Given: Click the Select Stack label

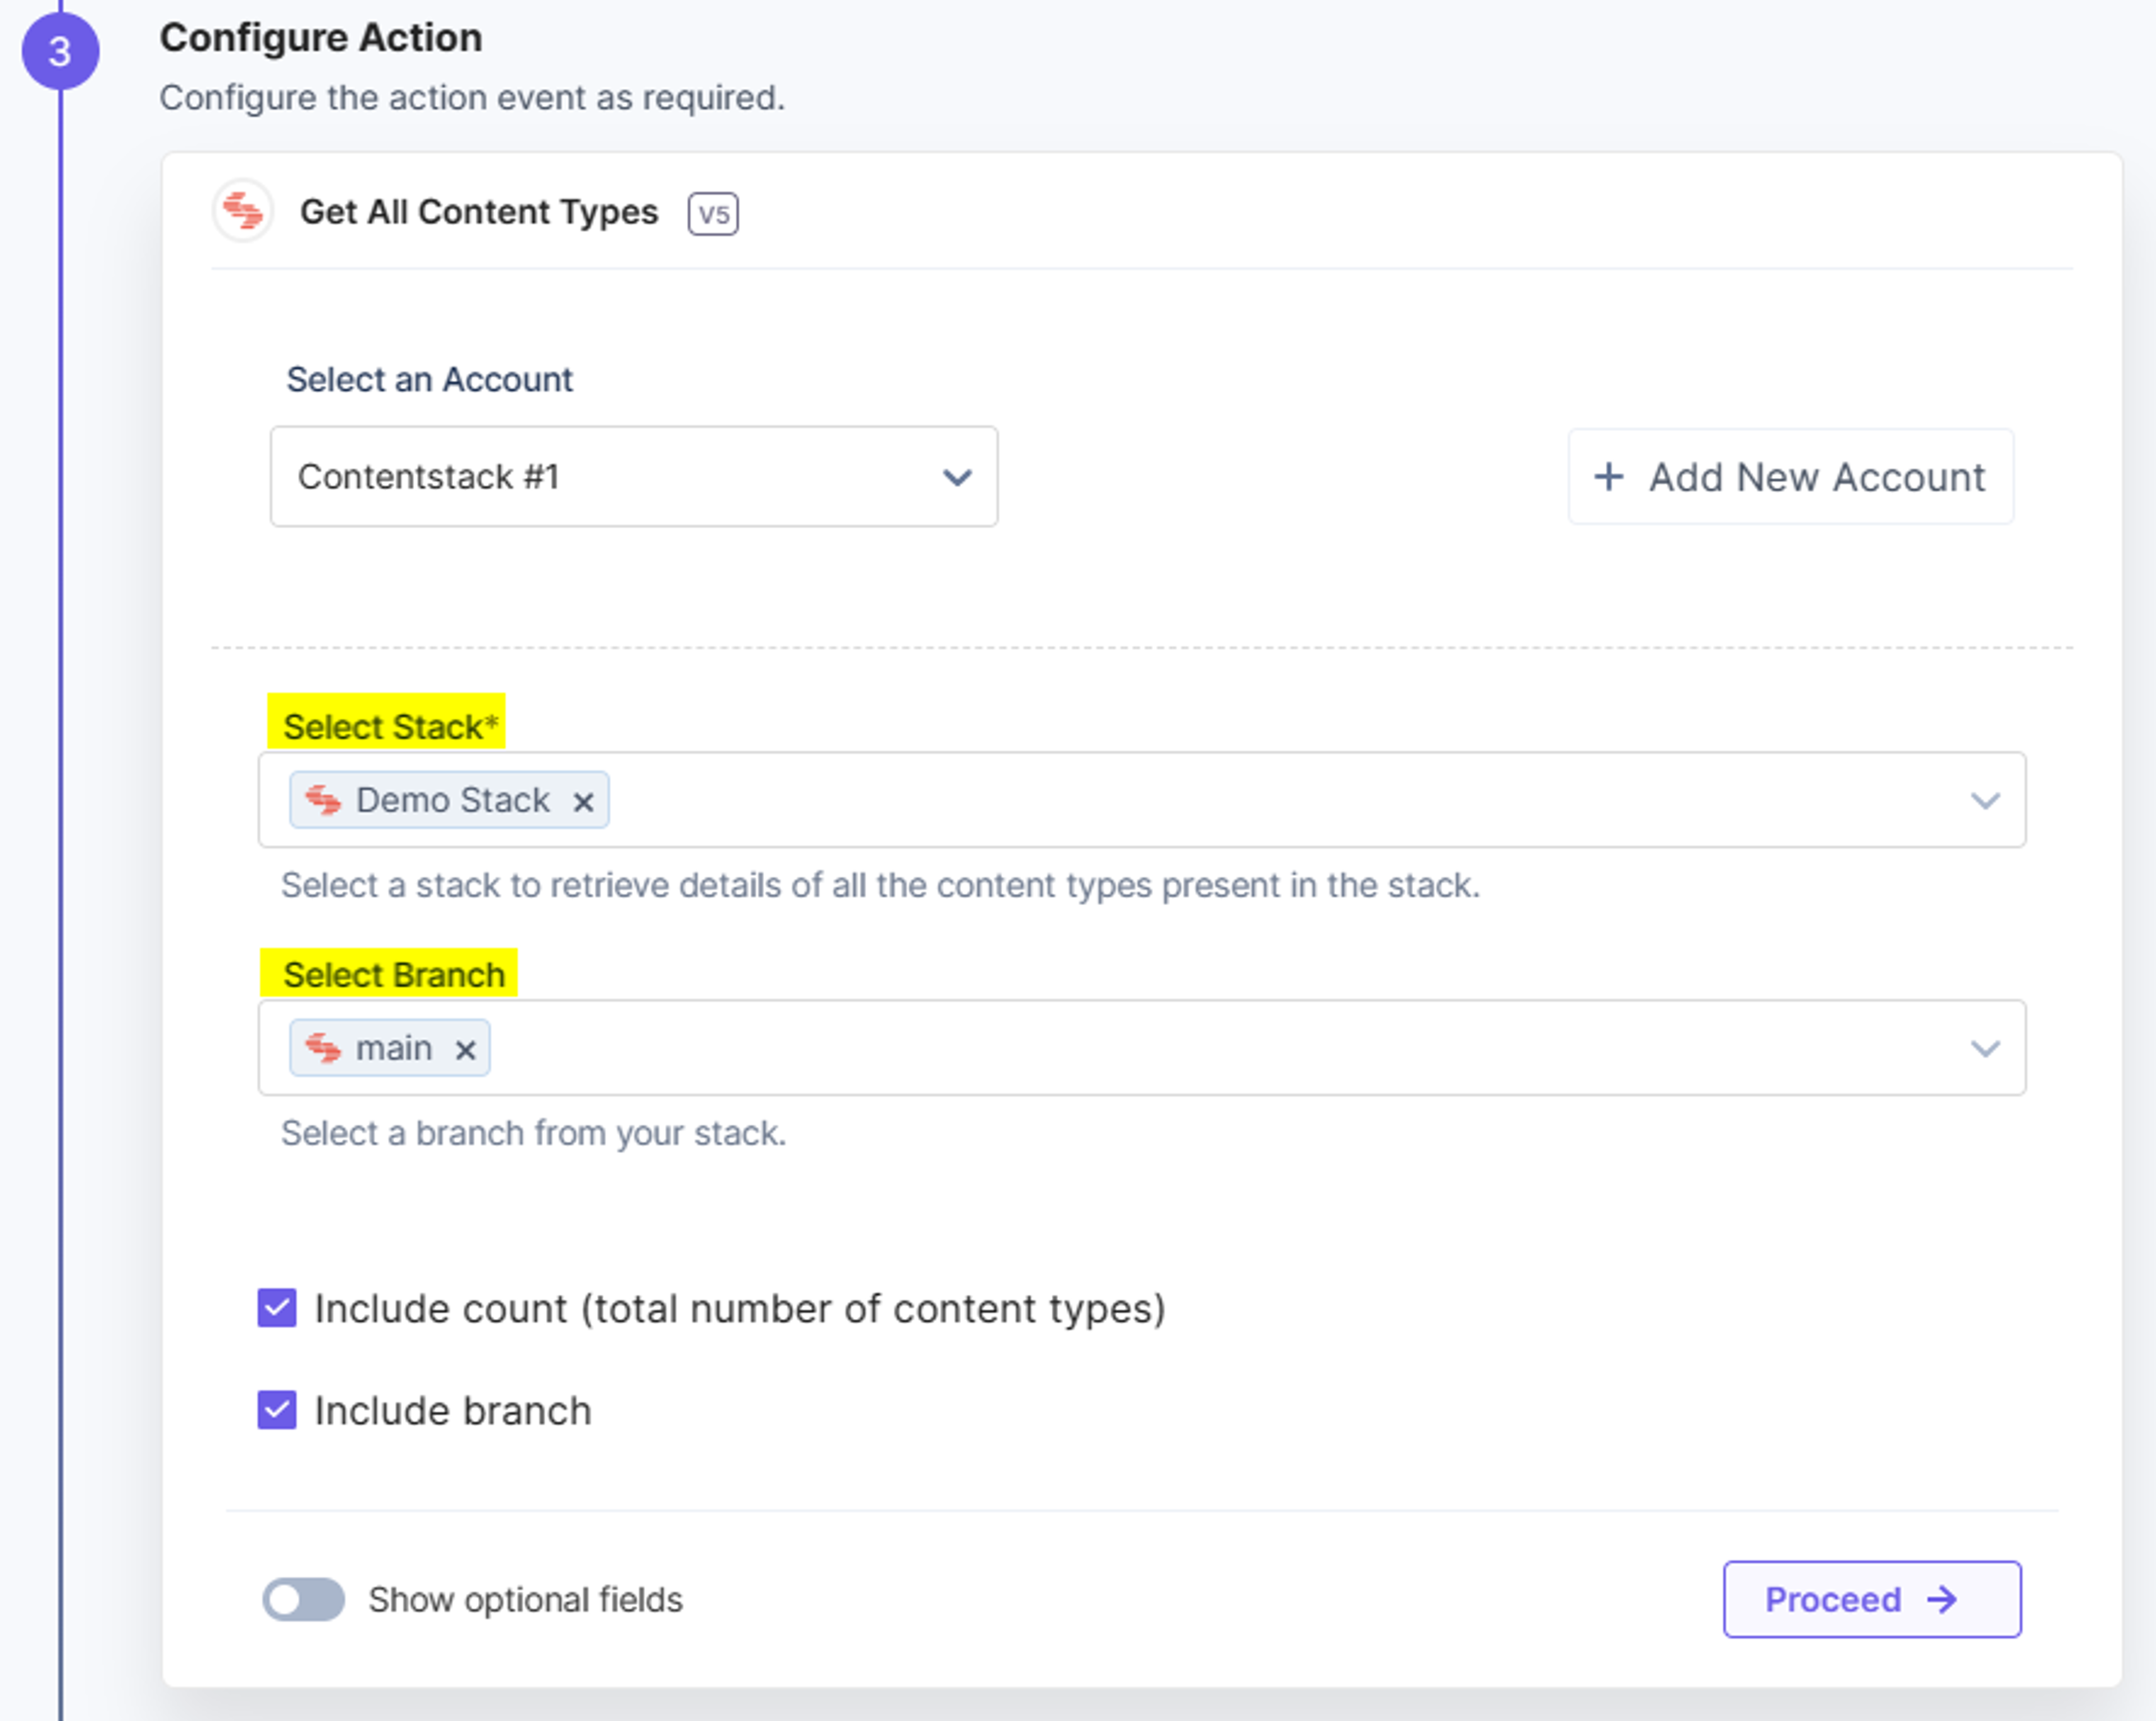Looking at the screenshot, I should pyautogui.click(x=390, y=727).
